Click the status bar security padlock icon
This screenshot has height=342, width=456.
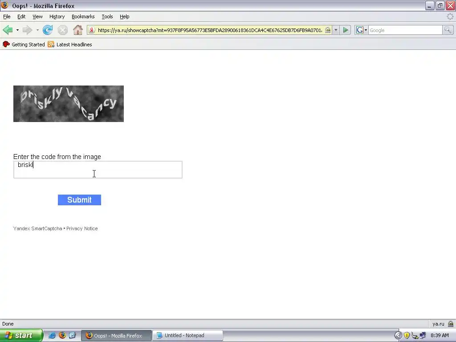[451, 324]
